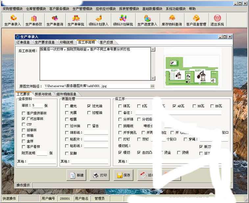This screenshot has width=249, height=203.
Task: Uncheck the AB瓦 checkbox
Action: coord(174,106)
